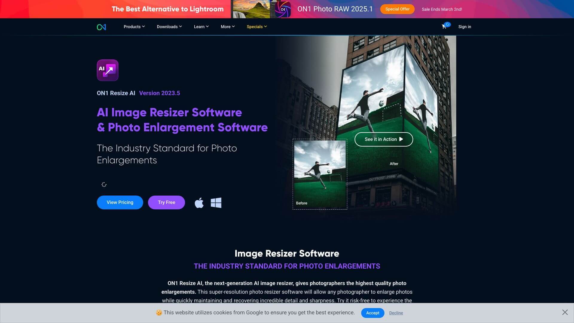Expand the Learn dropdown
574x323 pixels.
pyautogui.click(x=201, y=27)
